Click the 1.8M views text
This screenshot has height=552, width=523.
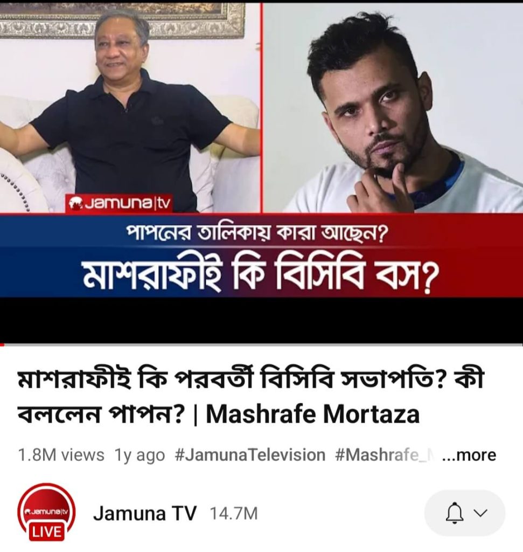pyautogui.click(x=61, y=455)
